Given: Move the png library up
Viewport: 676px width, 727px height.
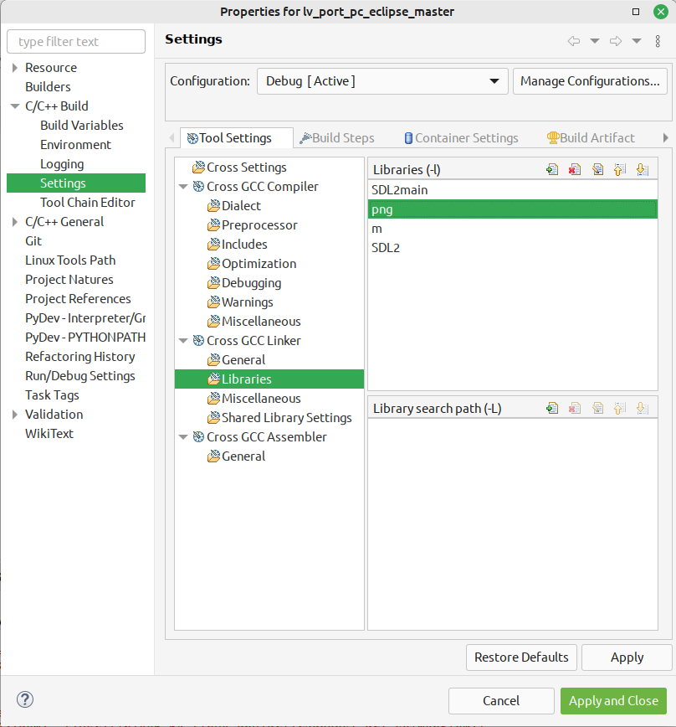Looking at the screenshot, I should point(619,168).
